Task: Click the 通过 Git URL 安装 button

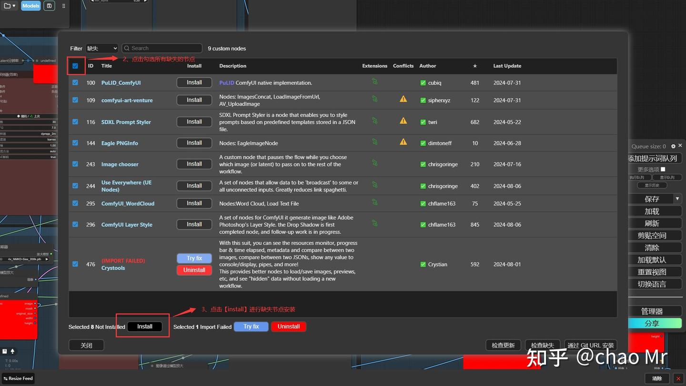Action: (591, 345)
